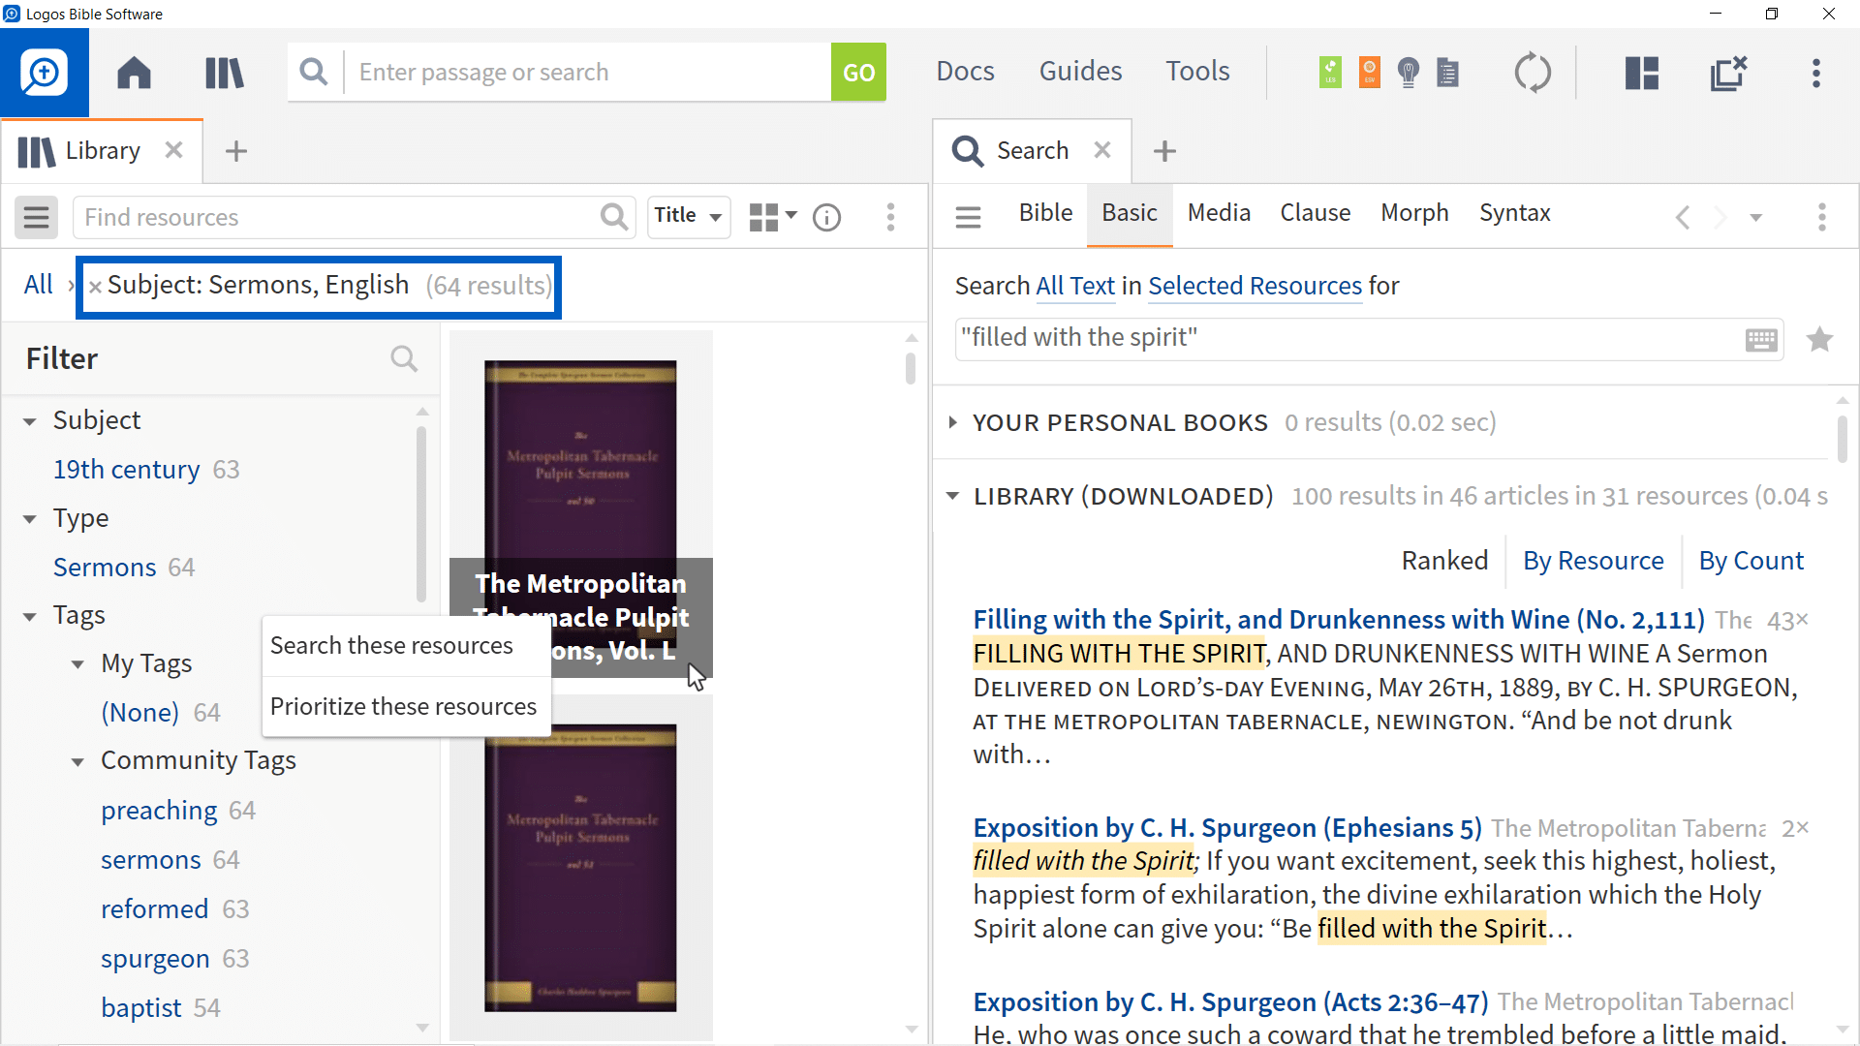Open the green Bible shortcut icon
The height and width of the screenshot is (1046, 1860).
point(1330,73)
